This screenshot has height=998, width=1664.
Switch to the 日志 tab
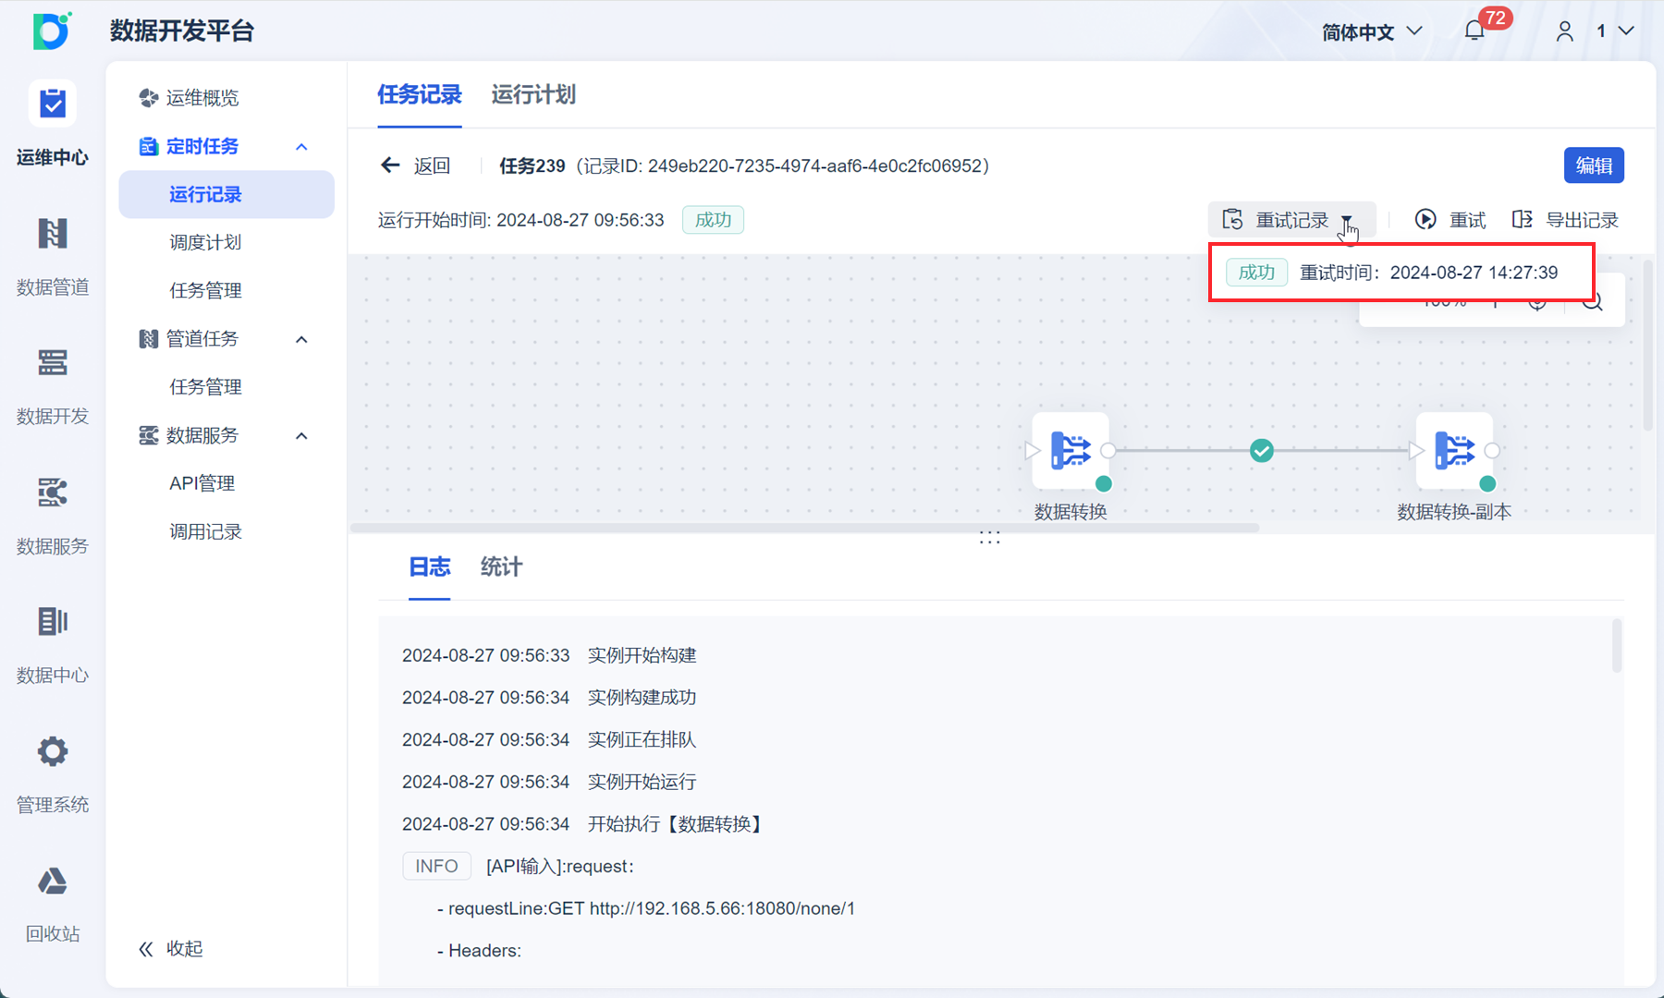(430, 566)
